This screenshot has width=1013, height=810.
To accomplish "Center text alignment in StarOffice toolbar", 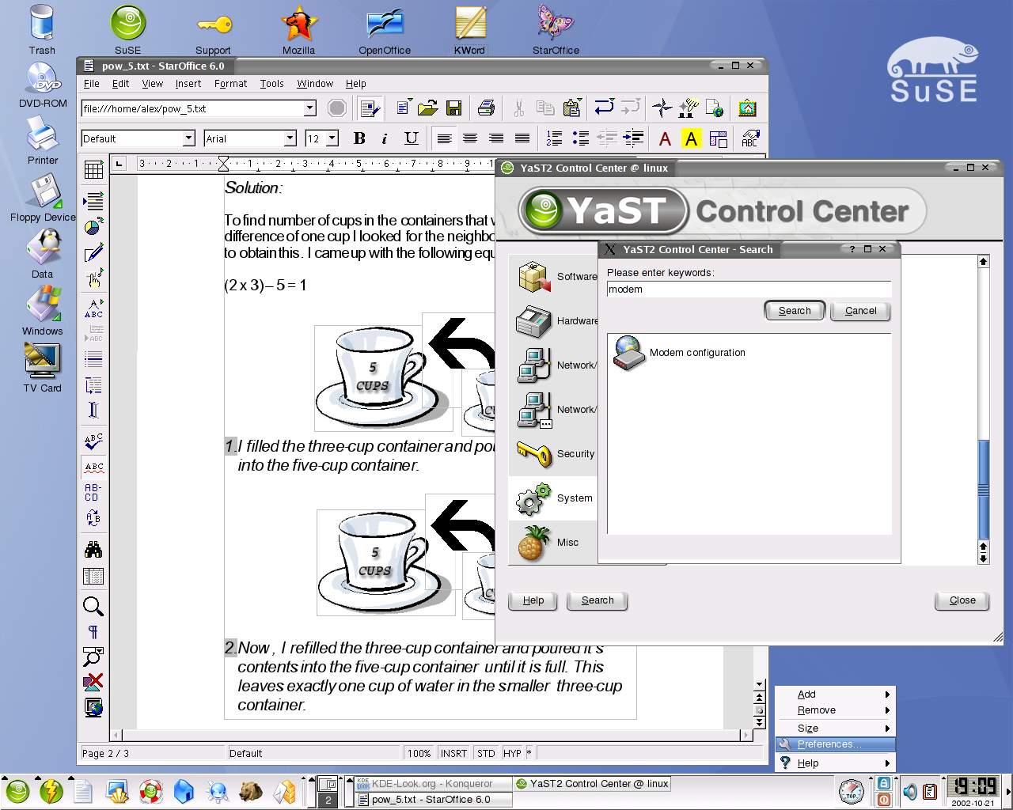I will click(x=470, y=138).
